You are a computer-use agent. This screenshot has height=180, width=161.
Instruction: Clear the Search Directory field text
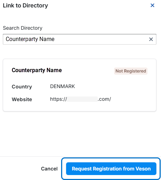(151, 39)
